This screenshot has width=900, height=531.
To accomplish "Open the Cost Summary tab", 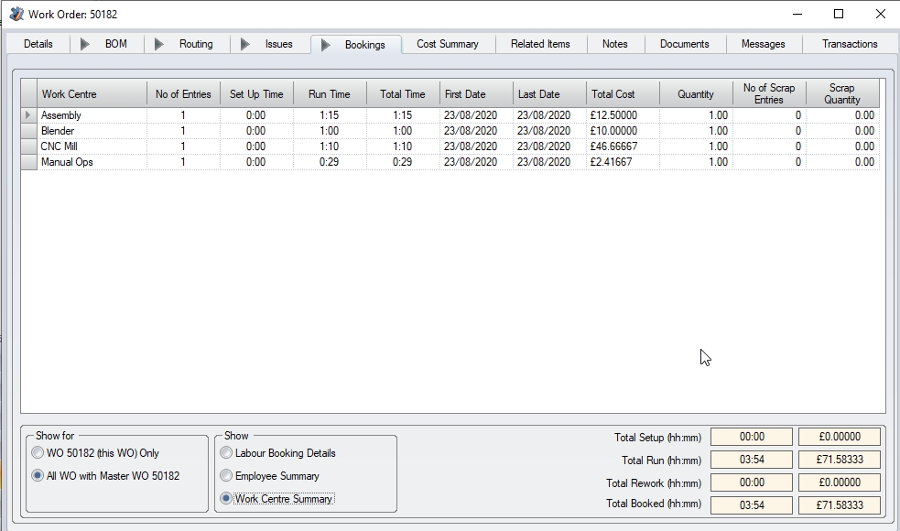I will point(447,44).
